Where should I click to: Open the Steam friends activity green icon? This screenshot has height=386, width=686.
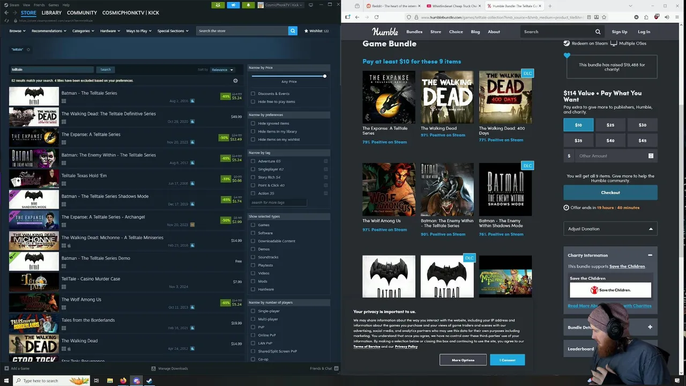coord(218,5)
